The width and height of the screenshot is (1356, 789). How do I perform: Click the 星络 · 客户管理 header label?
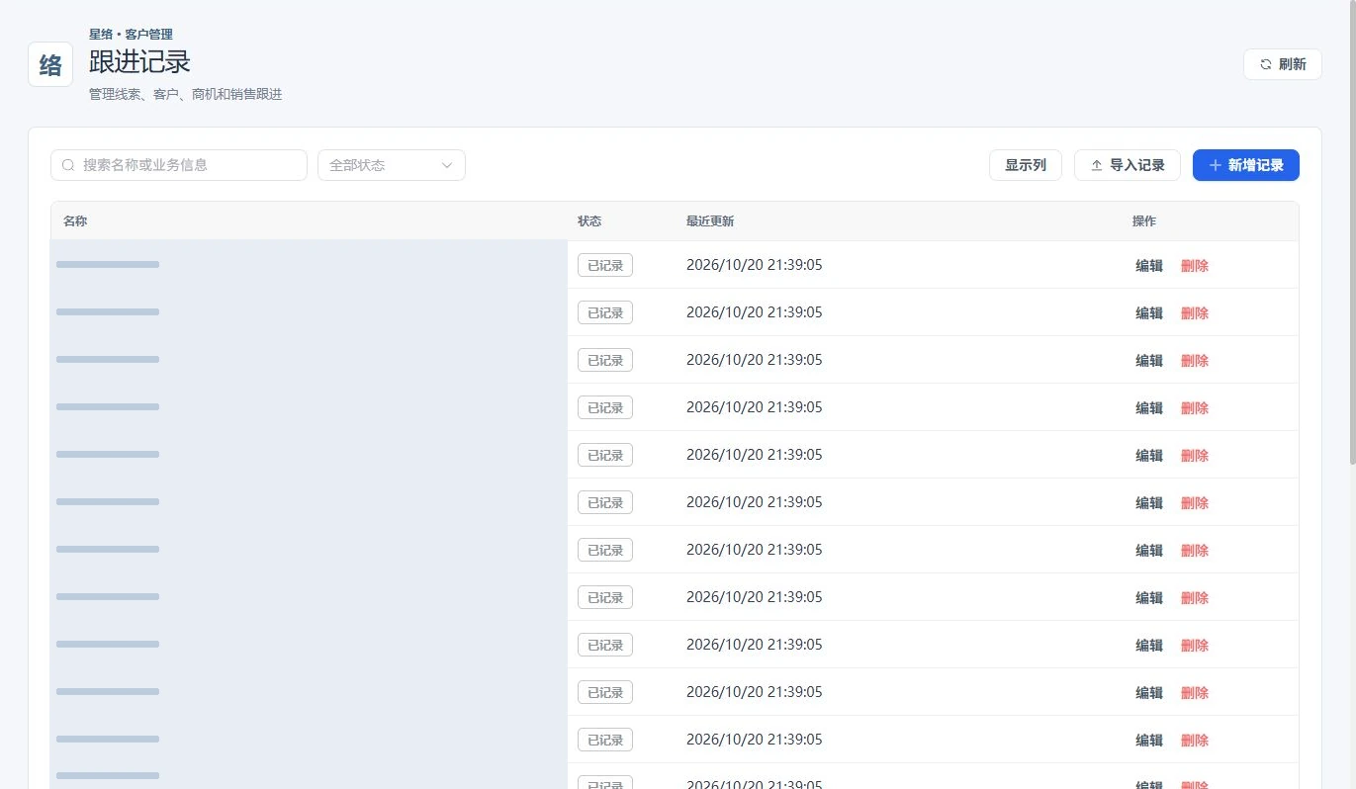click(x=131, y=35)
